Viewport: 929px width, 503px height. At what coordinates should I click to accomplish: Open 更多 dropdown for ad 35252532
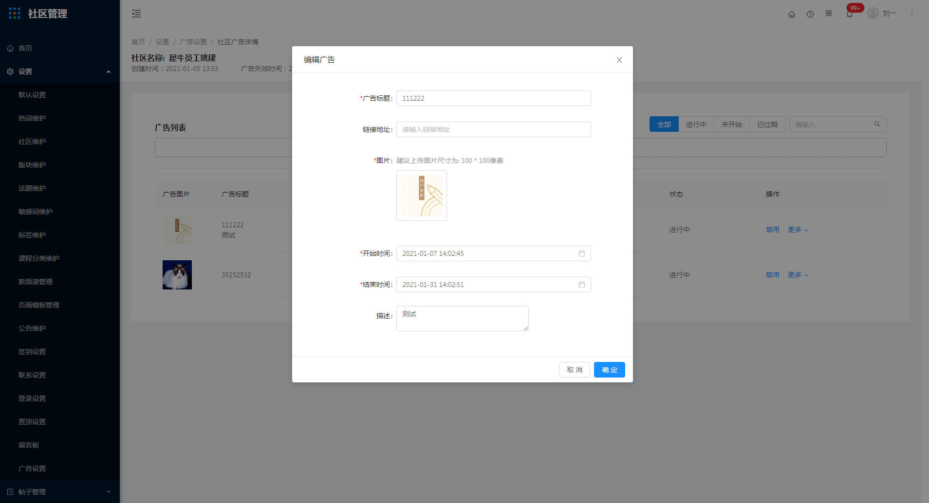coord(798,275)
